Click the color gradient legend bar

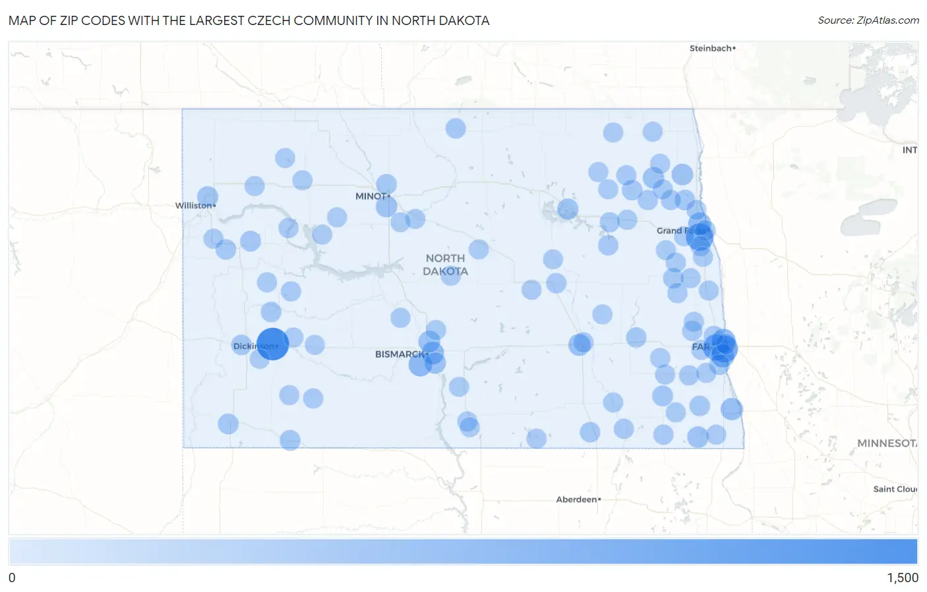coord(463,552)
